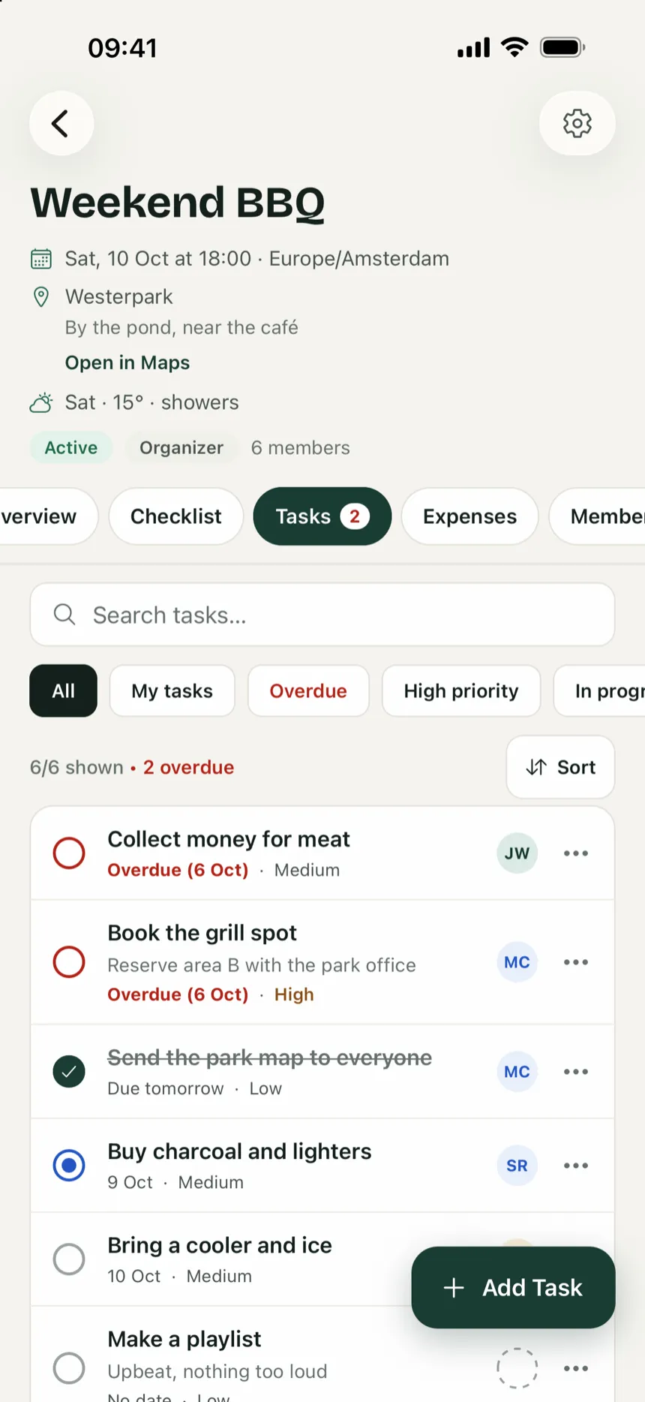The height and width of the screenshot is (1402, 645).
Task: Go back with the chevron arrow button
Action: point(61,123)
